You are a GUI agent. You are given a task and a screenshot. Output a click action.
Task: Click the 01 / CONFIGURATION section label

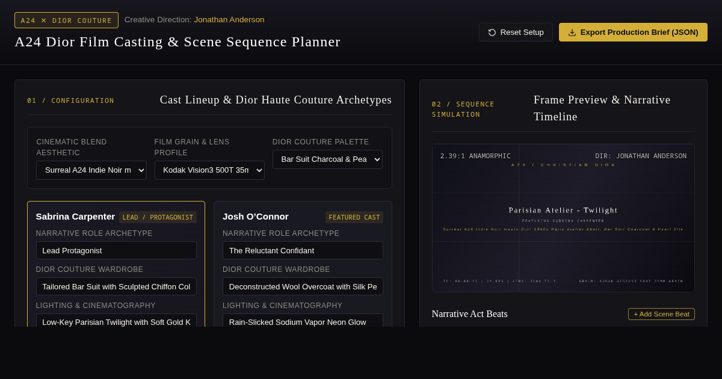click(x=70, y=100)
